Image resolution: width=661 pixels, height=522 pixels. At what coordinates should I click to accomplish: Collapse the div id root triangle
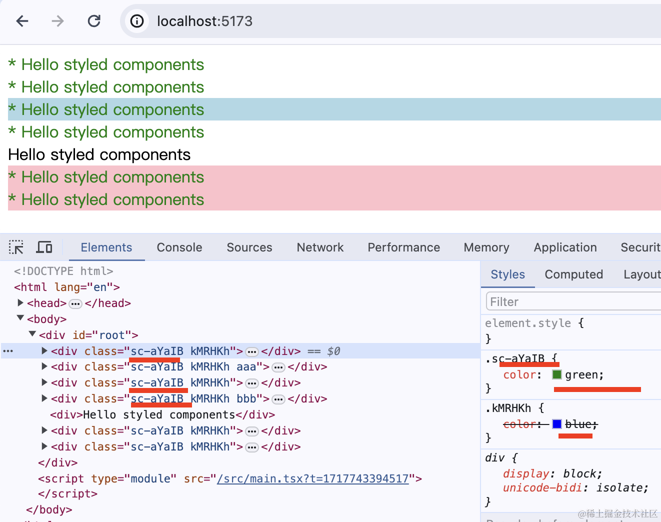click(x=32, y=334)
